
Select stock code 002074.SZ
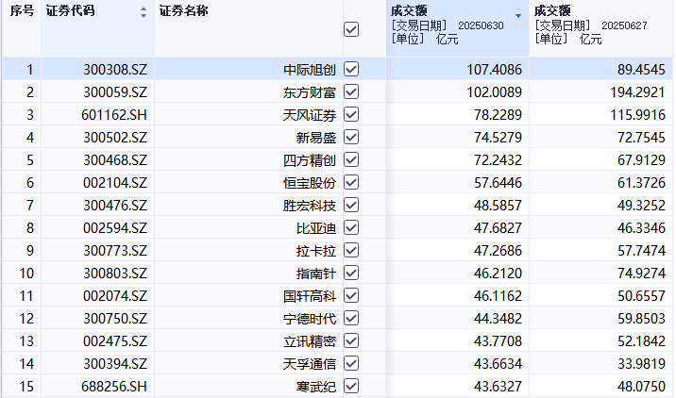115,296
